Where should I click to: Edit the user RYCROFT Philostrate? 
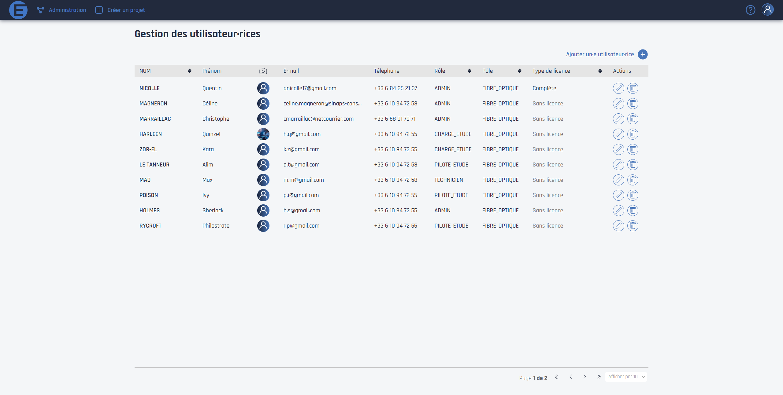pyautogui.click(x=618, y=226)
